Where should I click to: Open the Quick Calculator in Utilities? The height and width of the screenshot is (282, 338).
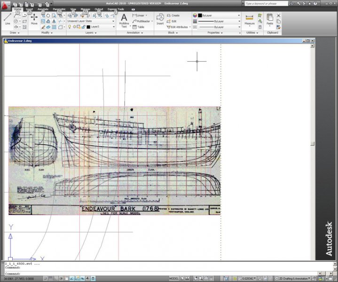click(x=260, y=27)
